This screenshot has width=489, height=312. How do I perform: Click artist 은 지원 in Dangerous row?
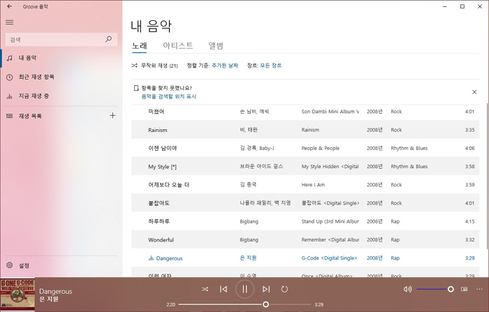(x=248, y=258)
